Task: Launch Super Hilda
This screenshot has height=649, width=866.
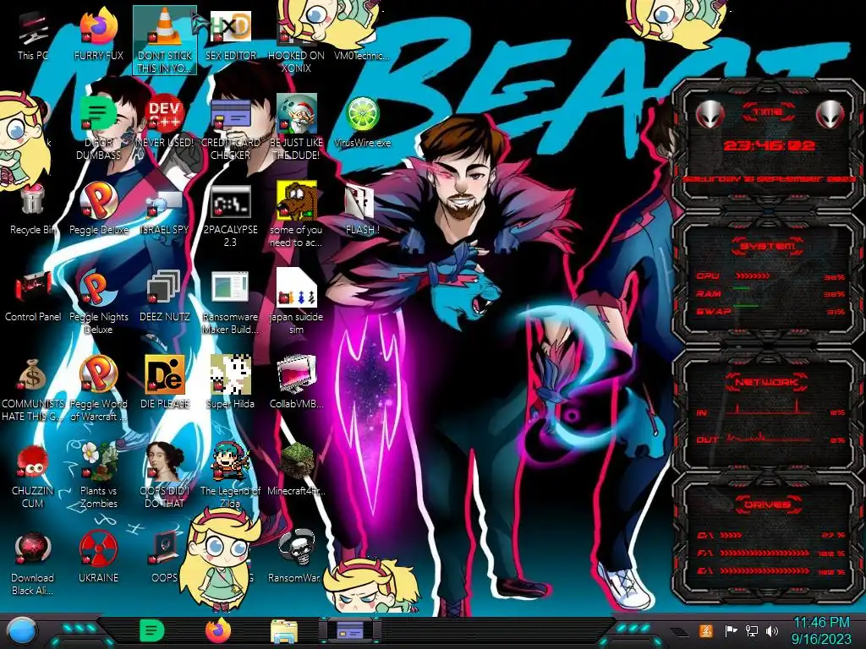Action: tap(231, 382)
